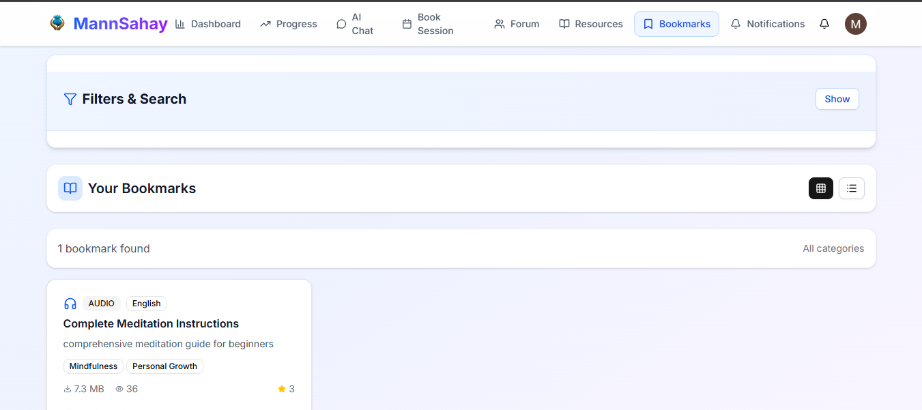Screen dimensions: 922x410
Task: Click the MannSahay logo icon
Action: pyautogui.click(x=57, y=23)
